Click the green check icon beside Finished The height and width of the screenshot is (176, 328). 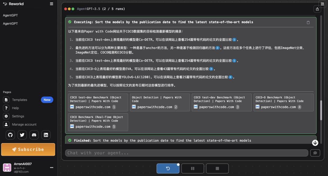[x=70, y=140]
